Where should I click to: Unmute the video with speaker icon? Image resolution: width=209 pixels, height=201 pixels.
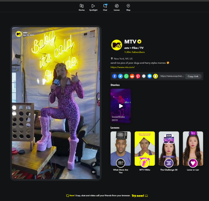coord(94,172)
